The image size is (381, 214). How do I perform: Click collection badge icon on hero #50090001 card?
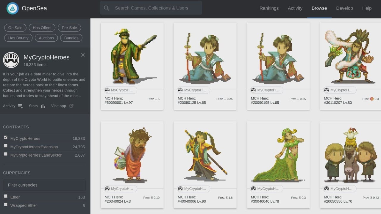click(x=107, y=90)
